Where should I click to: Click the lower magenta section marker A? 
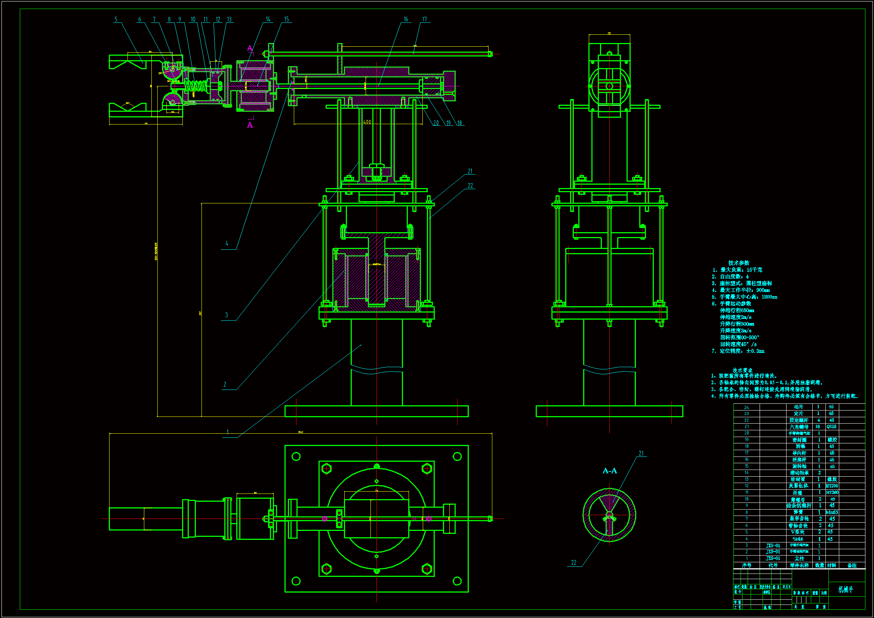pos(250,125)
